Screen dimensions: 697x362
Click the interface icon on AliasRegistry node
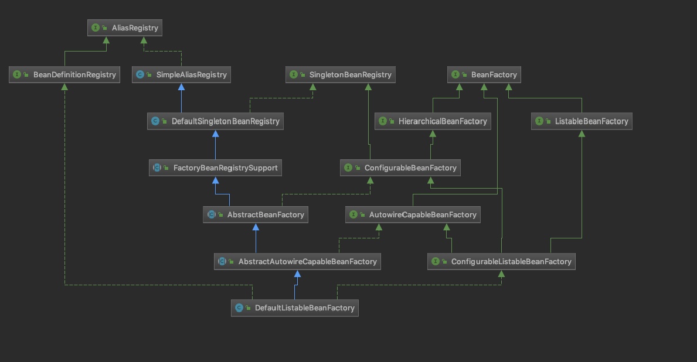tap(94, 27)
